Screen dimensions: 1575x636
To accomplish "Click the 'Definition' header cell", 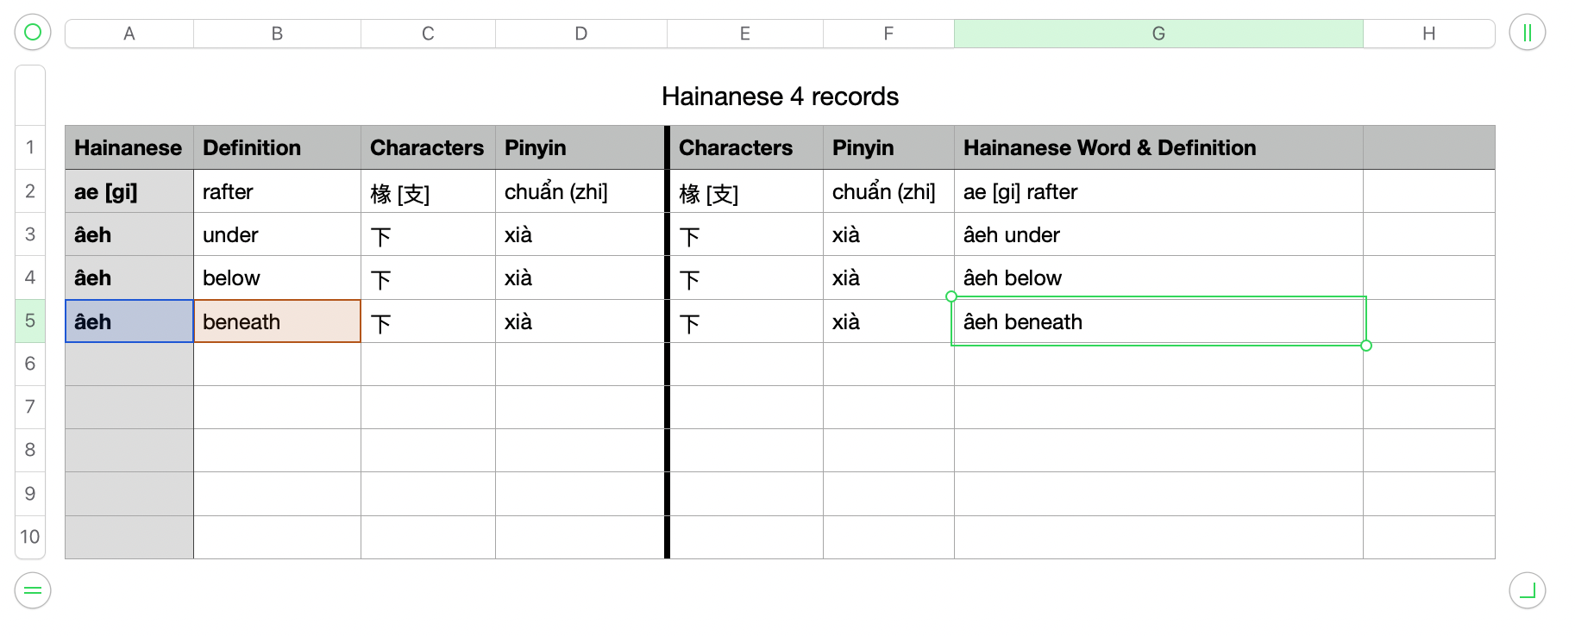I will pyautogui.click(x=277, y=147).
